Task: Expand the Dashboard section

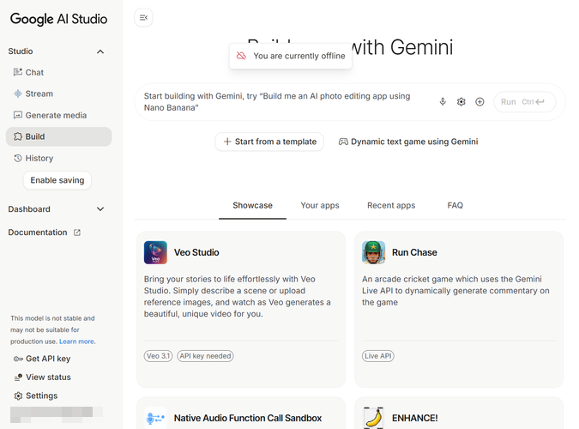Action: point(100,209)
